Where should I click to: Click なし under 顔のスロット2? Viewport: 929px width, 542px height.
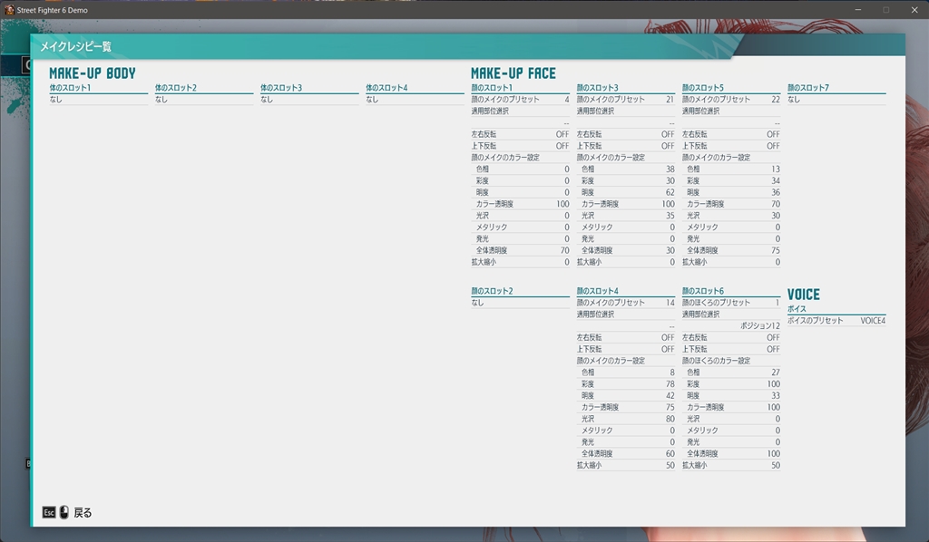point(477,303)
